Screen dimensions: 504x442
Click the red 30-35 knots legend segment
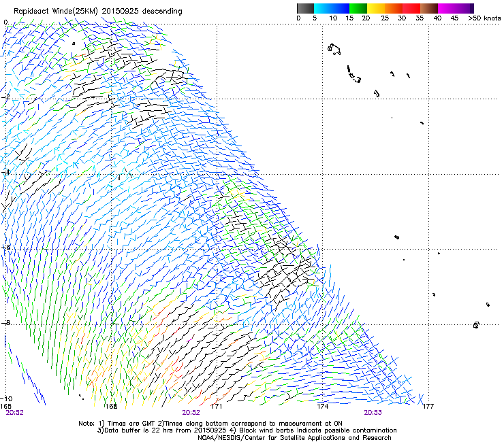(411, 8)
